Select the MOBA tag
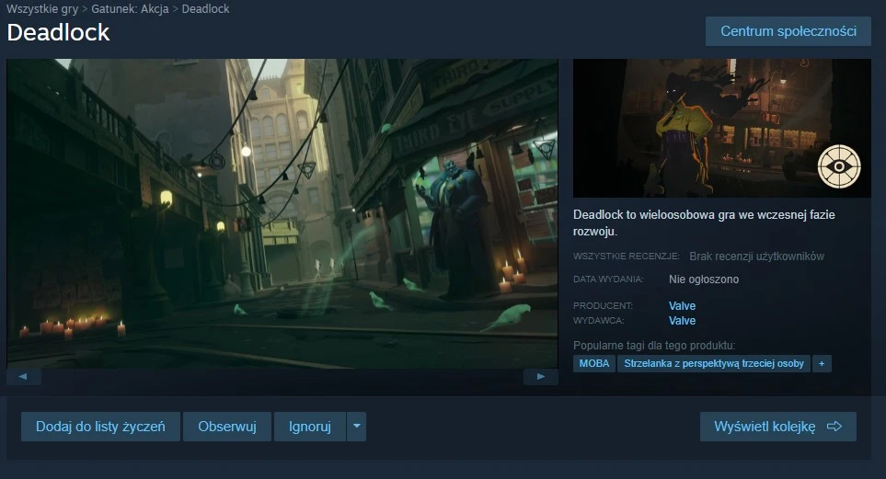Viewport: 886px width, 479px height. click(594, 363)
